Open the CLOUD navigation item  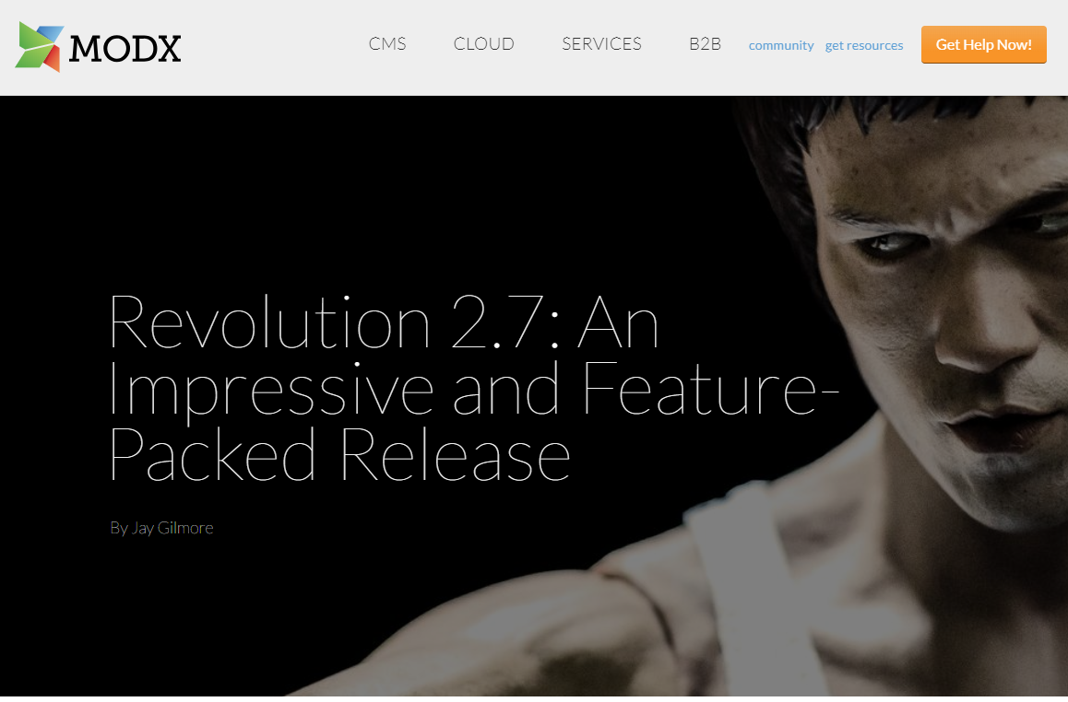click(483, 44)
